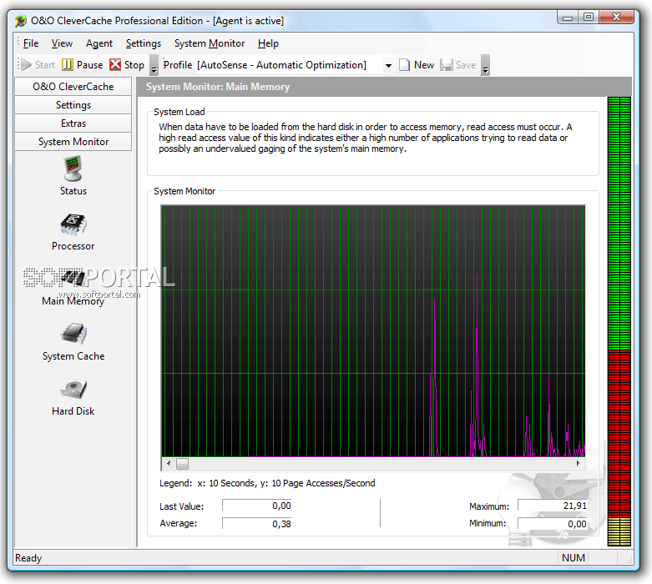Click the NUM status bar indicator
The width and height of the screenshot is (652, 584).
click(573, 558)
